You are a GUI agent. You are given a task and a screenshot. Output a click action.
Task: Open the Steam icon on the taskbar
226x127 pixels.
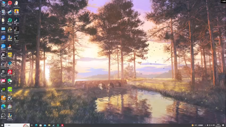(53, 125)
